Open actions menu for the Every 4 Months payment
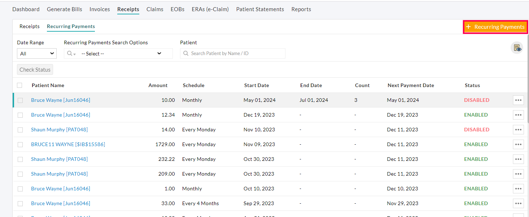 point(518,203)
